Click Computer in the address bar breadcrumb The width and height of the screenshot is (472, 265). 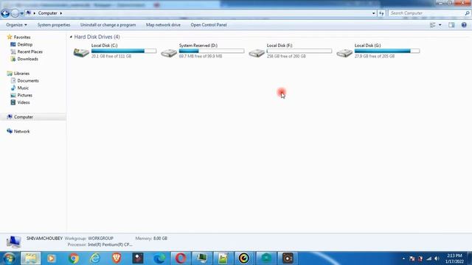47,13
